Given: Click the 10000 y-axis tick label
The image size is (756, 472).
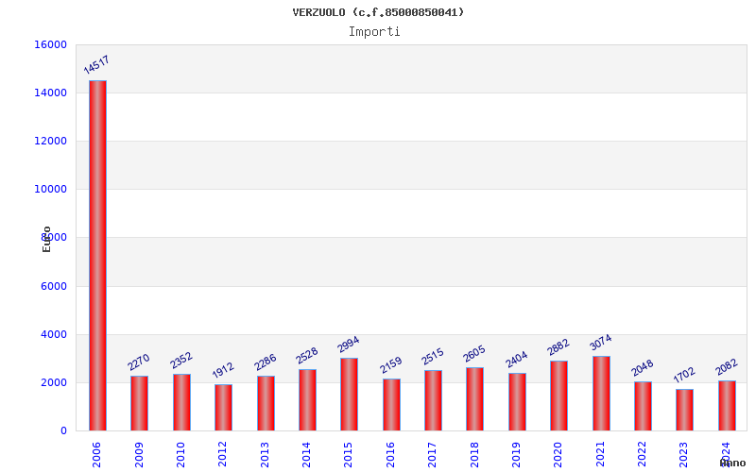Looking at the screenshot, I should click(51, 190).
